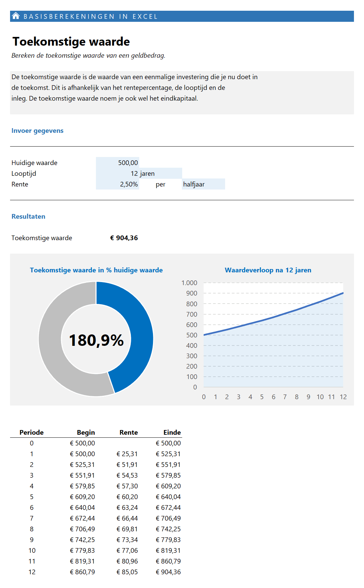Screen dimensions: 364x588
Task: Select the Periode column header
Action: click(32, 432)
